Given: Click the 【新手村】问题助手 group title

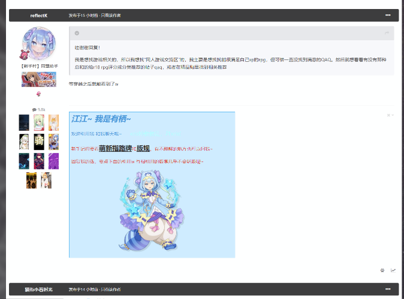Looking at the screenshot, I should (x=39, y=66).
